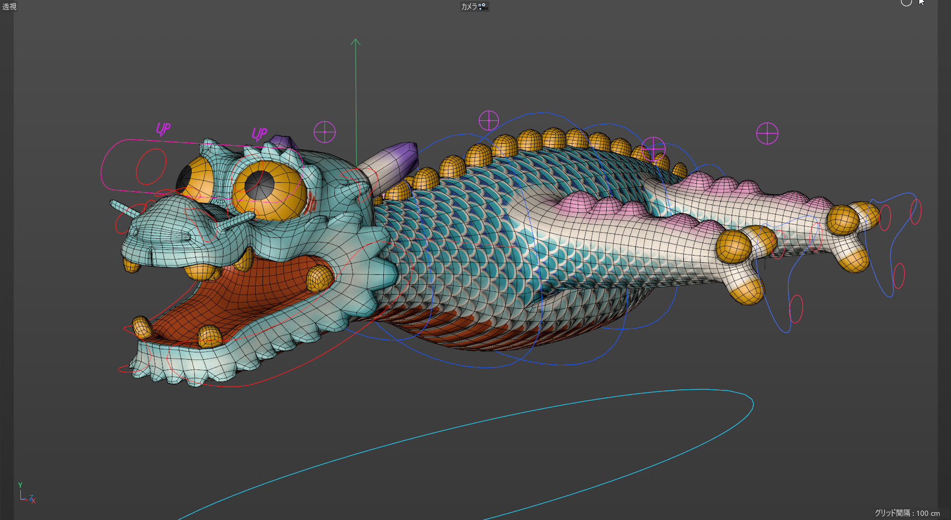Select the far-right magenta crosshair controller

(x=767, y=134)
